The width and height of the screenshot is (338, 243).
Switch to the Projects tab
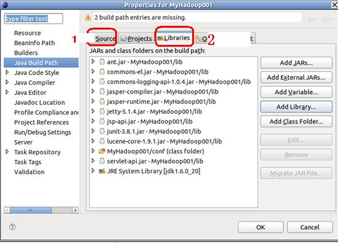136,39
